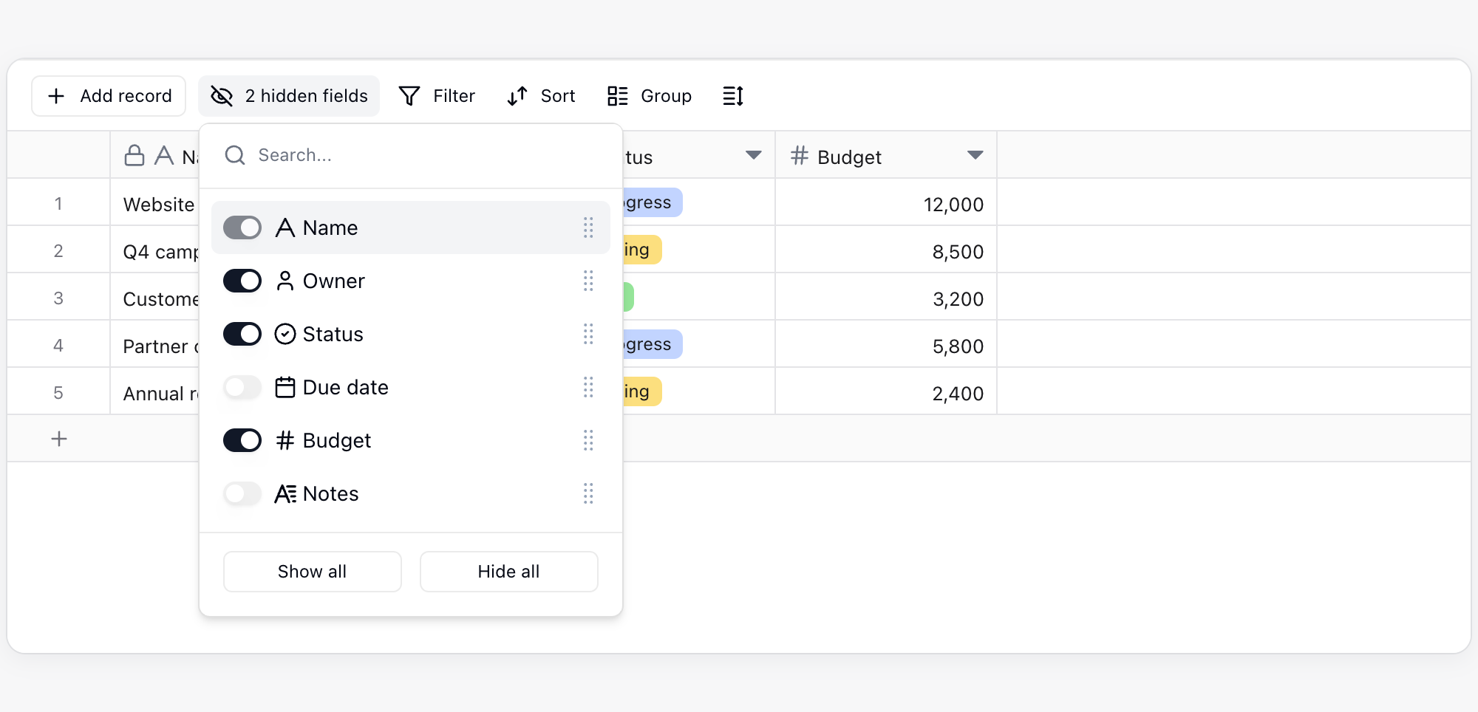Screen dimensions: 1478x712
Task: Click the row height icon in toolbar
Action: [x=732, y=96]
